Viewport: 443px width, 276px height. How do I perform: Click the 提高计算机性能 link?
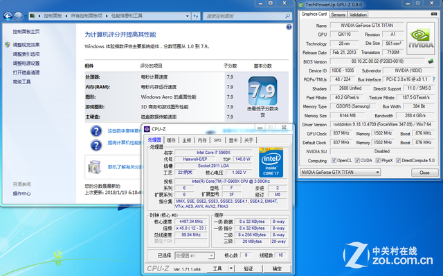[x=125, y=143]
